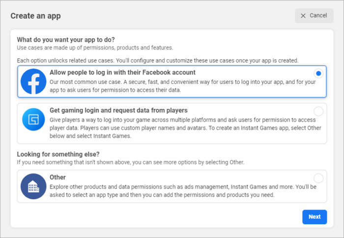This screenshot has height=238, width=344.
Task: Click the 'Looking for something else?' heading
Action: [58, 154]
